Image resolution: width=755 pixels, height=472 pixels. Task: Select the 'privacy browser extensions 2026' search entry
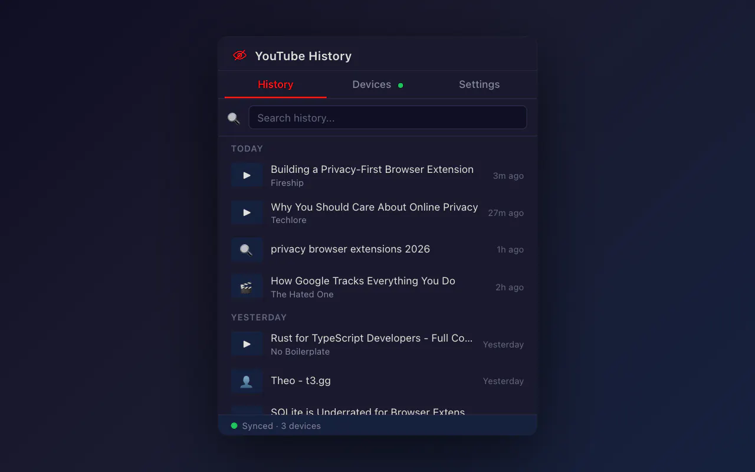point(377,250)
